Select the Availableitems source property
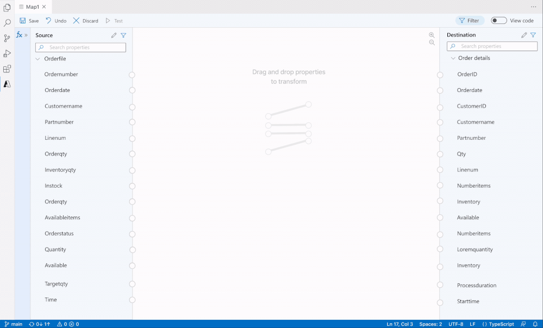Screen dimensions: 543x328 [63, 218]
